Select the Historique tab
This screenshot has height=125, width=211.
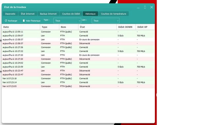(90, 14)
